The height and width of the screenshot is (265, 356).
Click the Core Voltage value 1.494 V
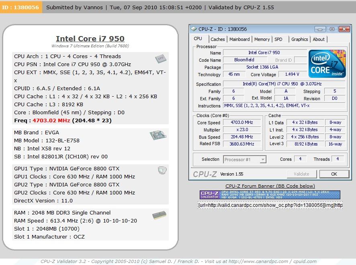(292, 74)
